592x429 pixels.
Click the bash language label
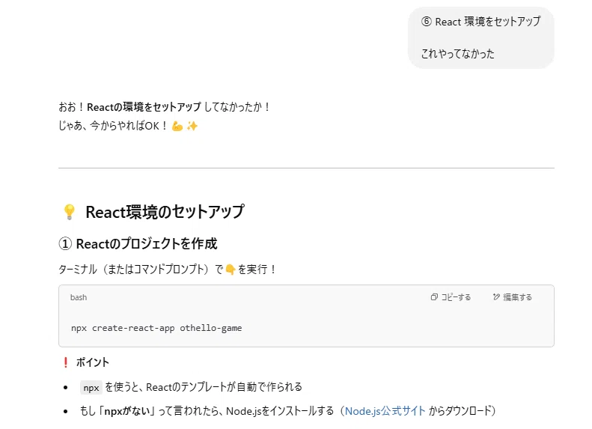click(x=79, y=297)
